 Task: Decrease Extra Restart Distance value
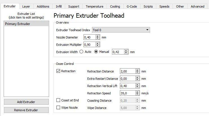pyautogui.click(x=137, y=80)
